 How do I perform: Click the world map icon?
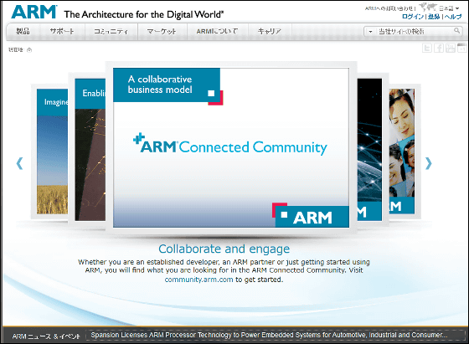point(428,8)
